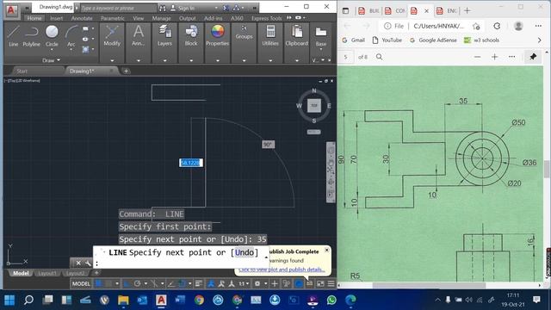Open the Gmail bookmark

tap(354, 40)
